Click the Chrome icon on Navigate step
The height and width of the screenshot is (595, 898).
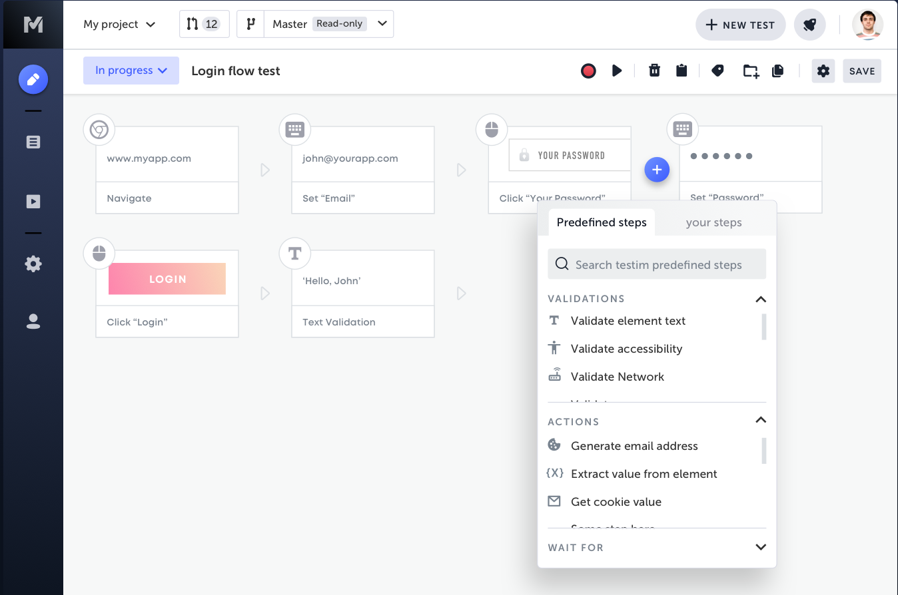pyautogui.click(x=99, y=129)
